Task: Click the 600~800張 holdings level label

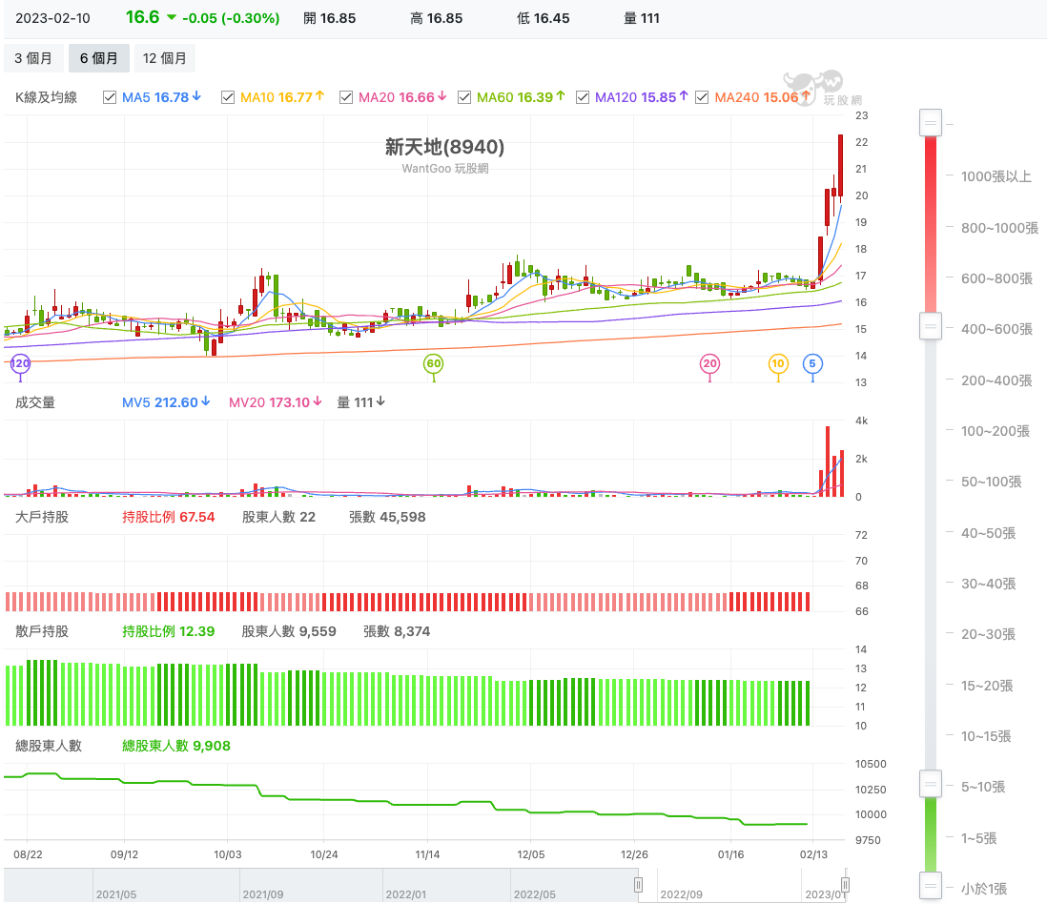Action: [x=996, y=279]
